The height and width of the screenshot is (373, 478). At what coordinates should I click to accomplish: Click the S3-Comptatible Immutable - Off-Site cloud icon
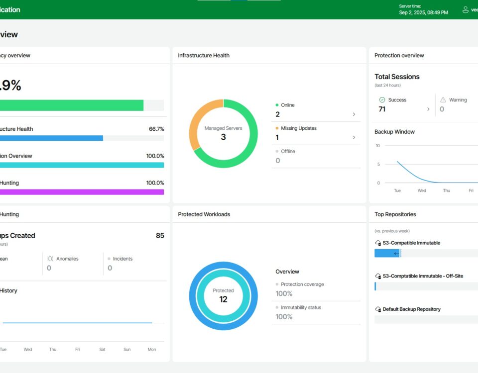coord(378,276)
